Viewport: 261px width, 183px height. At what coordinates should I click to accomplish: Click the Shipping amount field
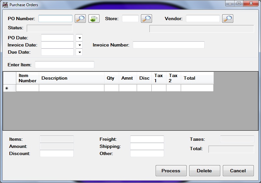click(x=147, y=146)
